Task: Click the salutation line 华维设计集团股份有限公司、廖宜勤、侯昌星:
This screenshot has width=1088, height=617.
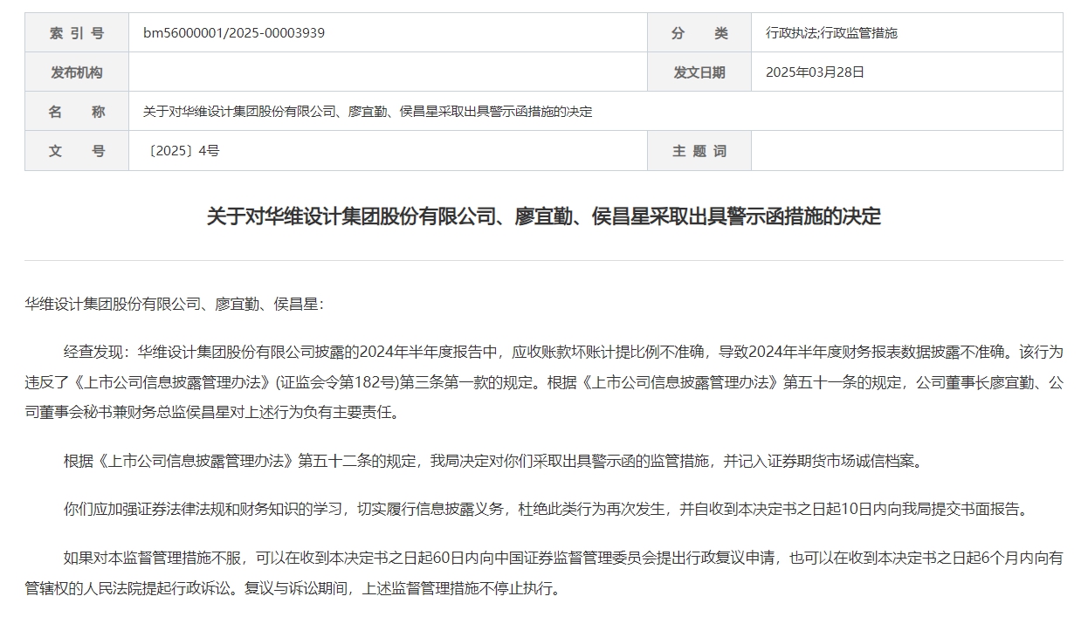Action: (174, 305)
